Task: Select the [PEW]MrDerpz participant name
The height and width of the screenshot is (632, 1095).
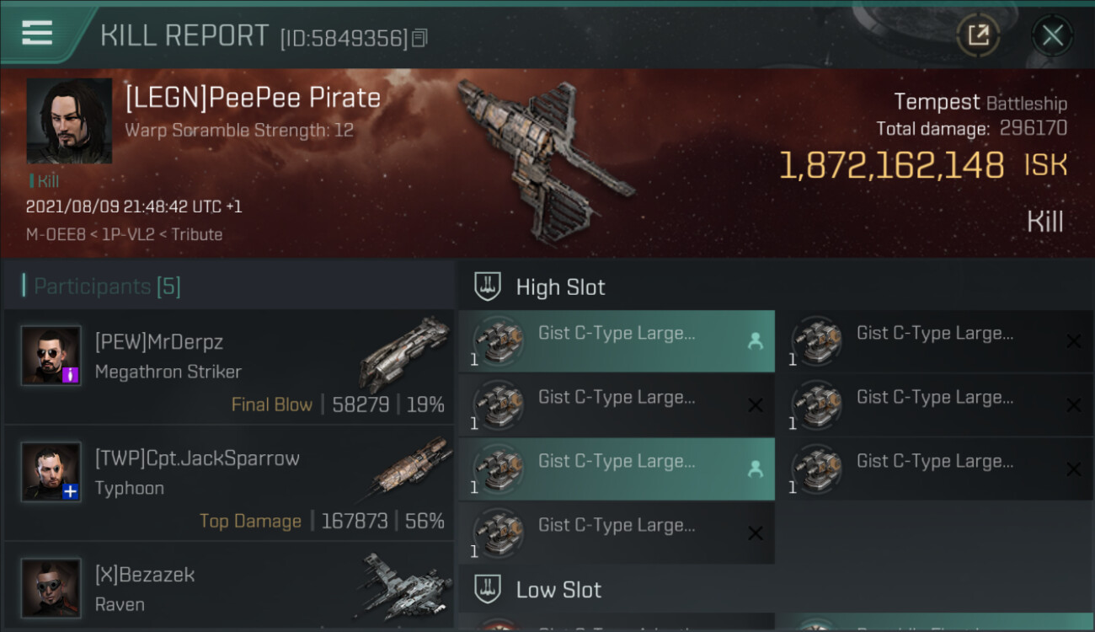Action: point(158,342)
